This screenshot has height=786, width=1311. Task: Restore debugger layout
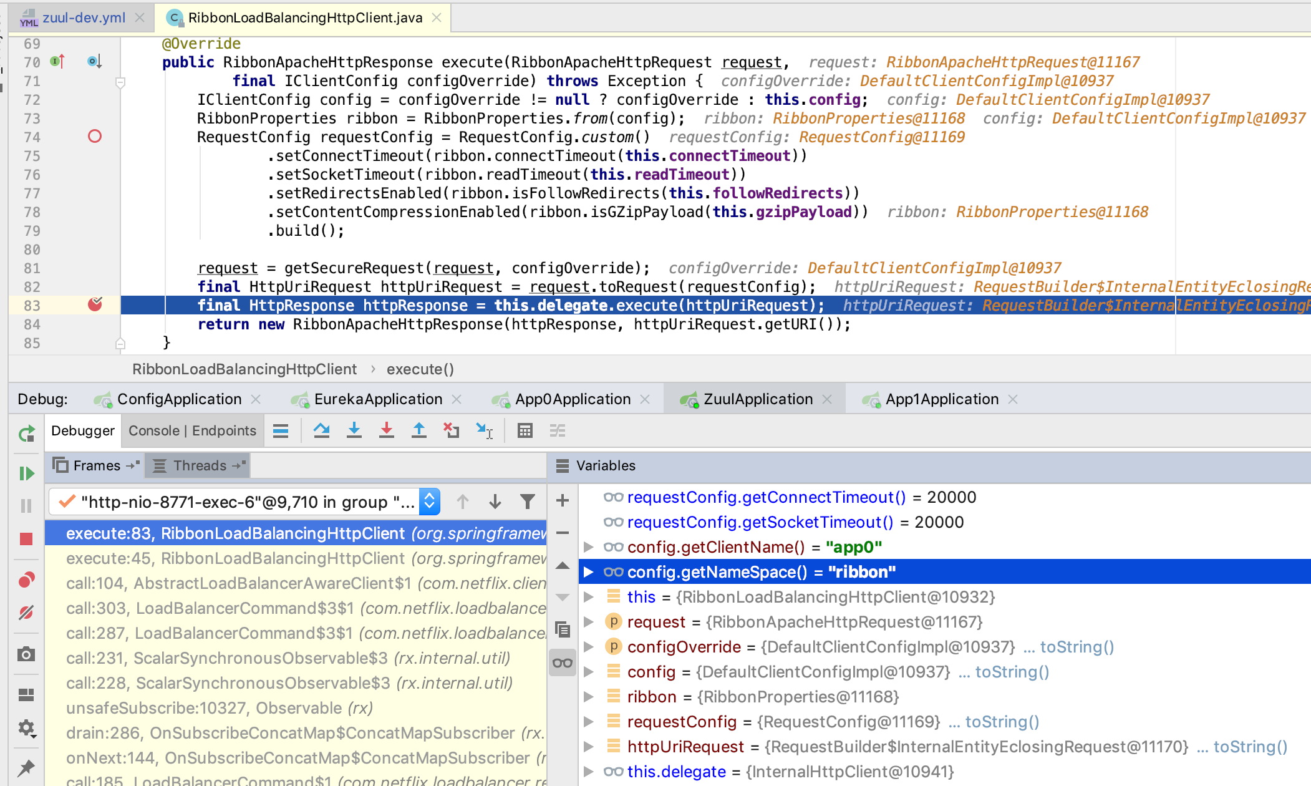(26, 694)
